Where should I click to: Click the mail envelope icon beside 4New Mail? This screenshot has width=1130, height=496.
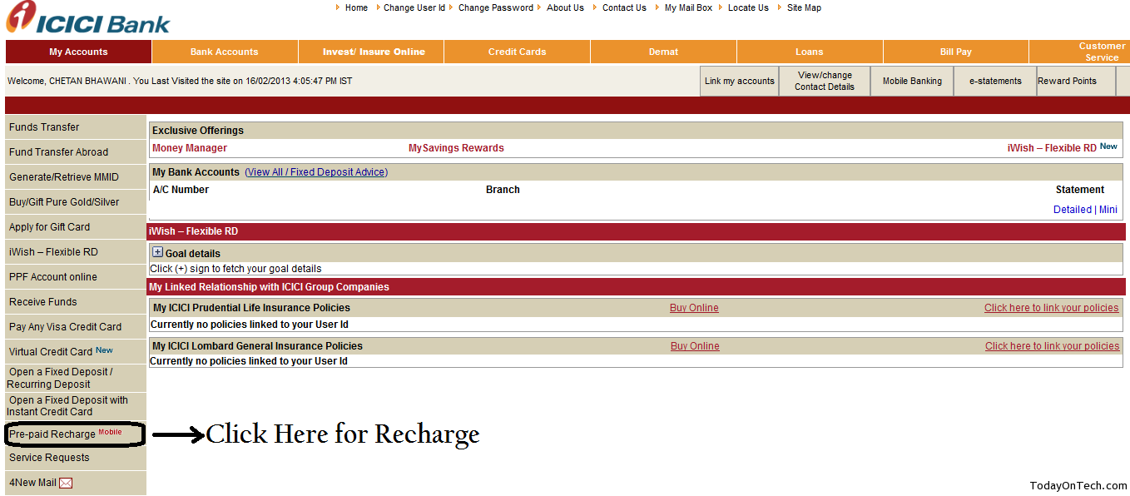[x=66, y=483]
